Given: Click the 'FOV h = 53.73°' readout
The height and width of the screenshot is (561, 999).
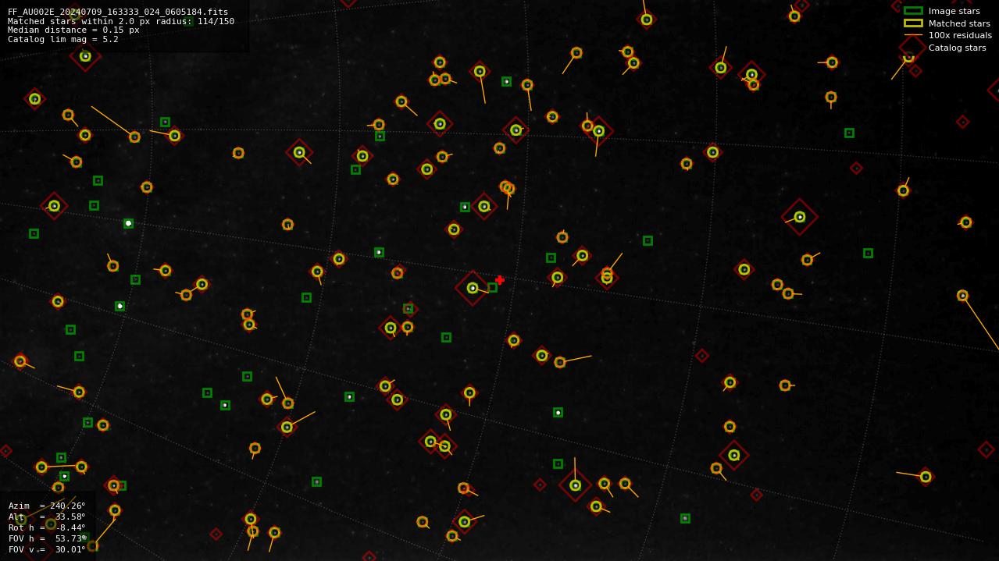Looking at the screenshot, I should tap(47, 538).
